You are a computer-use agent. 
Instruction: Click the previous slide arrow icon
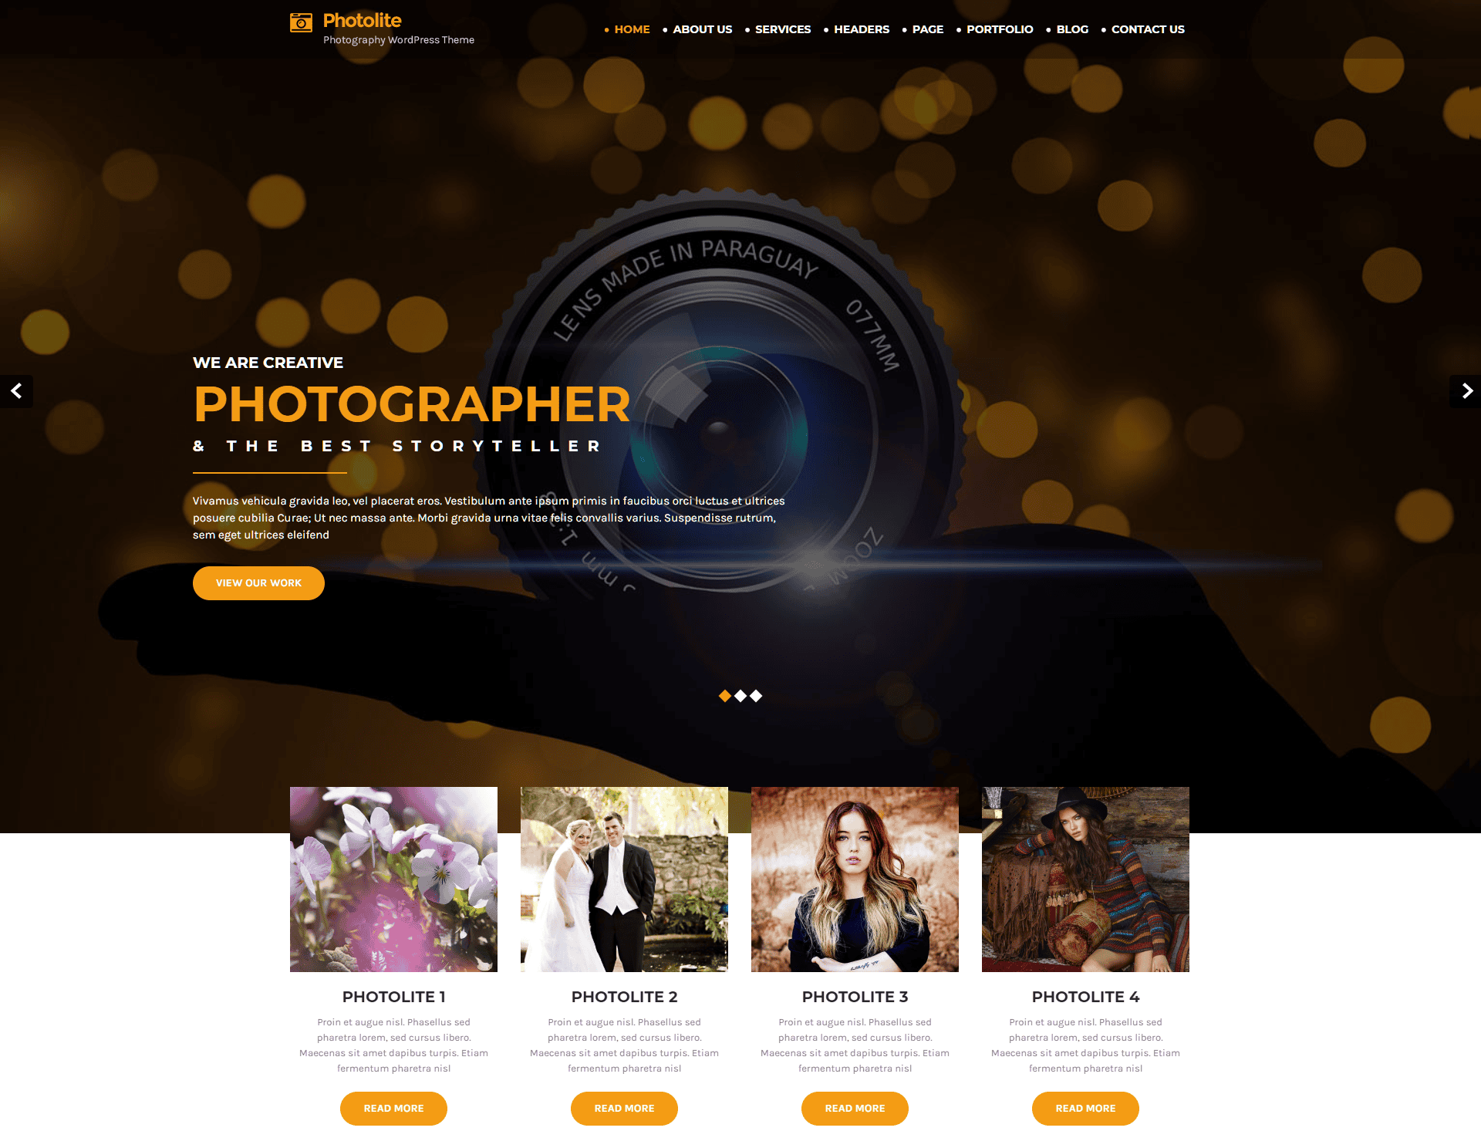15,390
